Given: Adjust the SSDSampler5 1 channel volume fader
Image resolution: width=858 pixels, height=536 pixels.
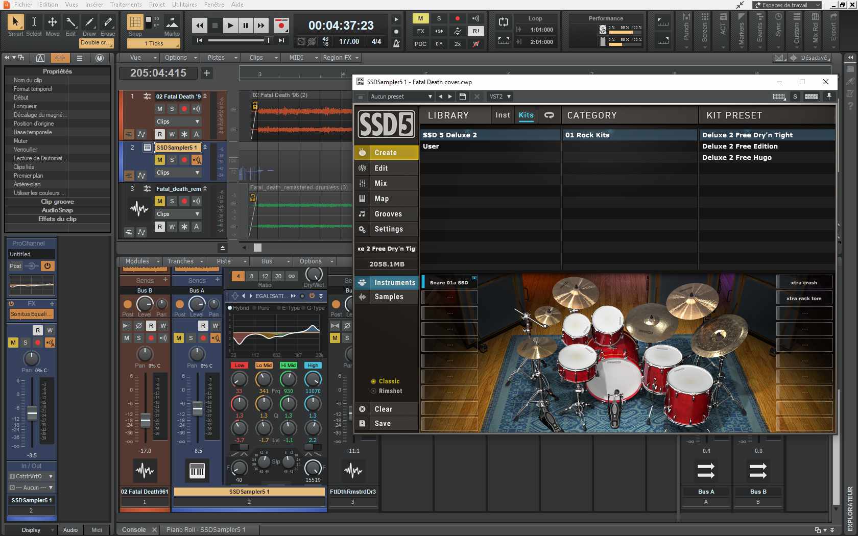Looking at the screenshot, I should pyautogui.click(x=198, y=408).
